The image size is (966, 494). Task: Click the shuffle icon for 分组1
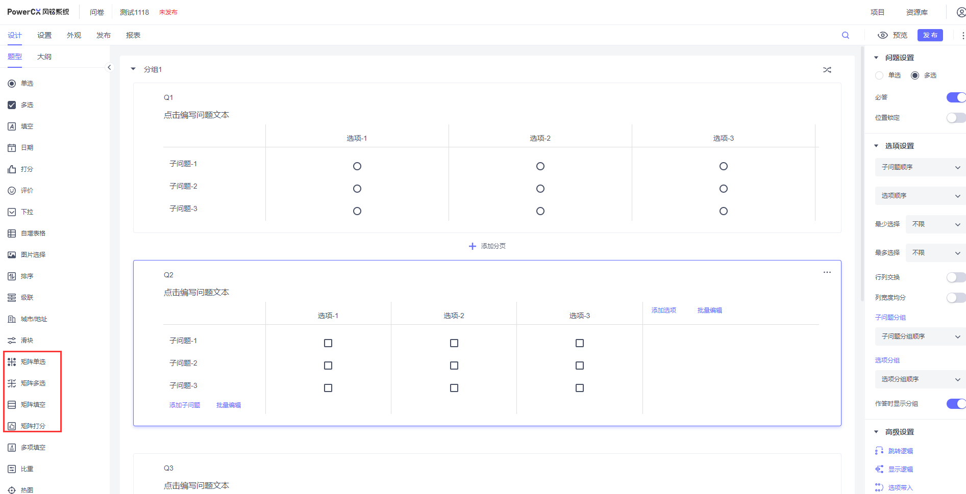point(827,70)
